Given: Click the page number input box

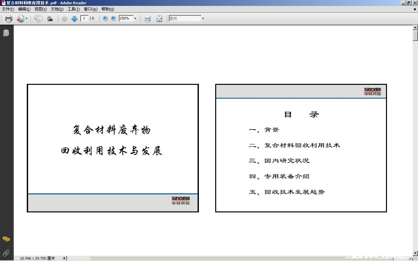Looking at the screenshot, I should [84, 18].
